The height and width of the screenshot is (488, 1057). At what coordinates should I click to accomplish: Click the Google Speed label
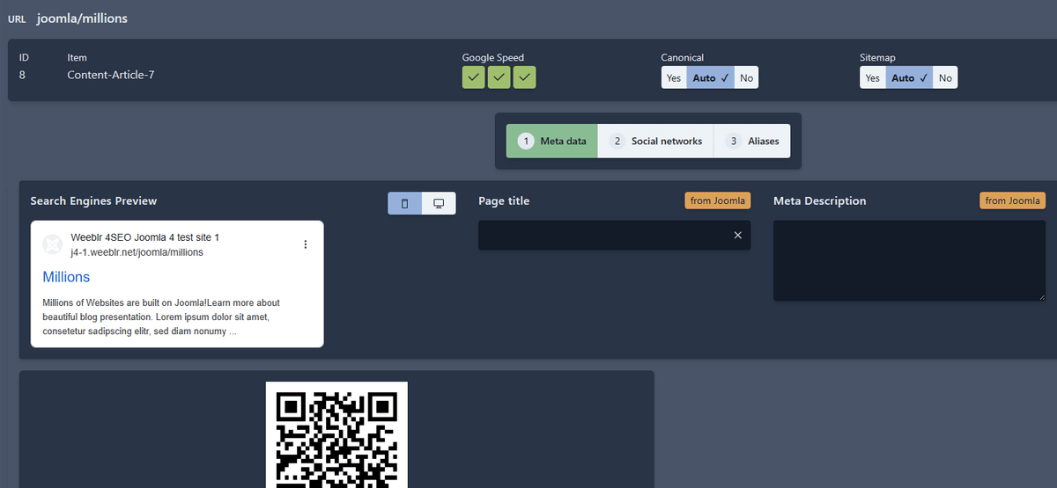point(493,58)
